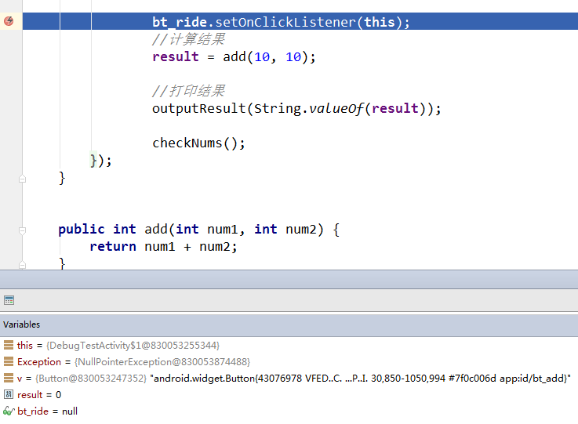578x424 pixels.
Task: Click the exception breakpoint icon in gutter
Action: 9,21
